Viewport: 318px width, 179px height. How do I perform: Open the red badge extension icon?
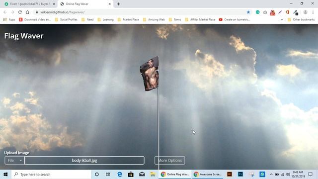coord(272,12)
